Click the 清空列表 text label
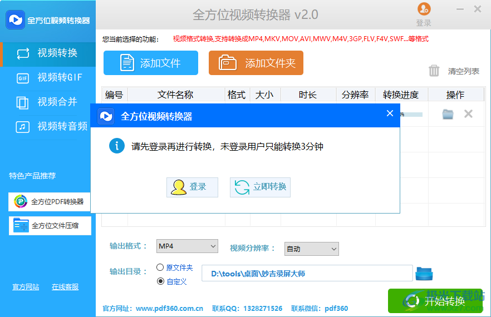 point(464,71)
